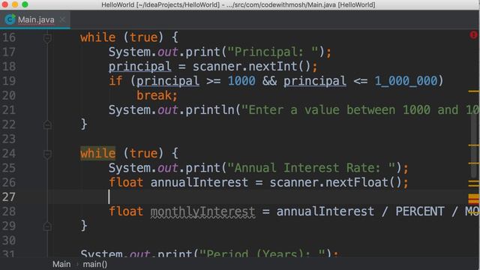Click the number 1000 on line 19
Image resolution: width=480 pixels, height=270 pixels.
click(241, 81)
